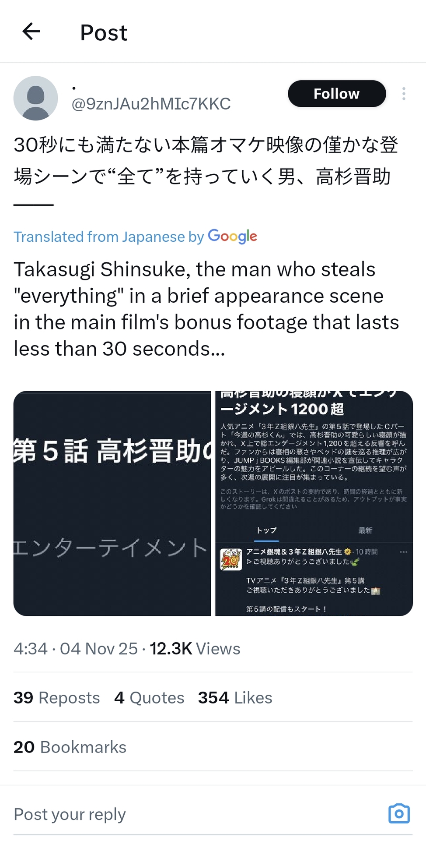The height and width of the screenshot is (841, 426).
Task: Select the トップ tab in right image
Action: pos(266,530)
